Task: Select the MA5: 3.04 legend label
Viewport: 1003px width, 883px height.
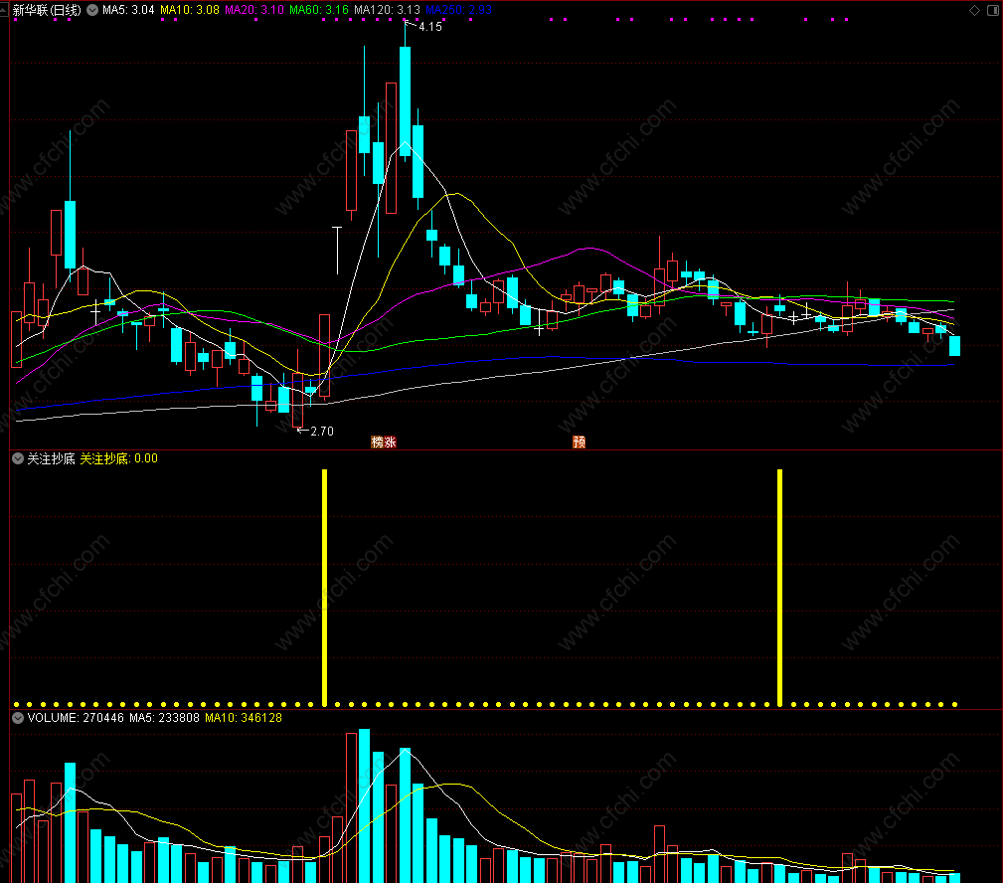Action: click(x=128, y=10)
